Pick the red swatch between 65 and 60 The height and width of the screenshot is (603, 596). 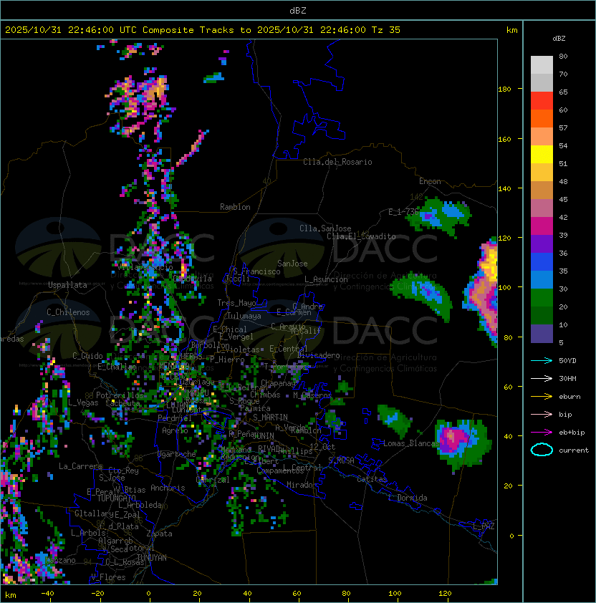[x=542, y=101]
